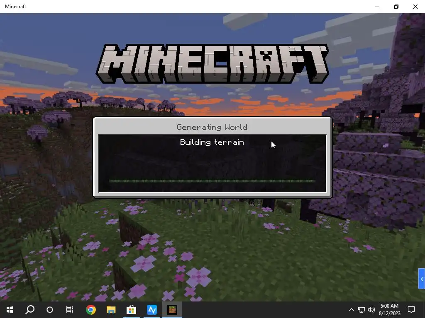Click the Minecraft logo
The width and height of the screenshot is (425, 318).
pos(212,64)
